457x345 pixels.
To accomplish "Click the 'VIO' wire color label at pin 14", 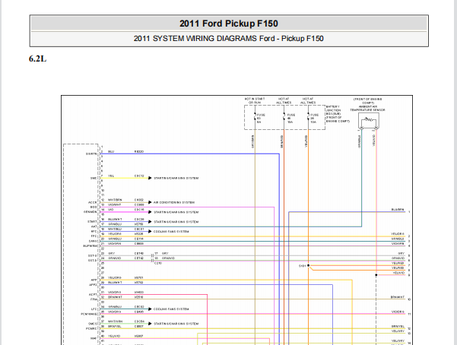I will (x=111, y=210).
